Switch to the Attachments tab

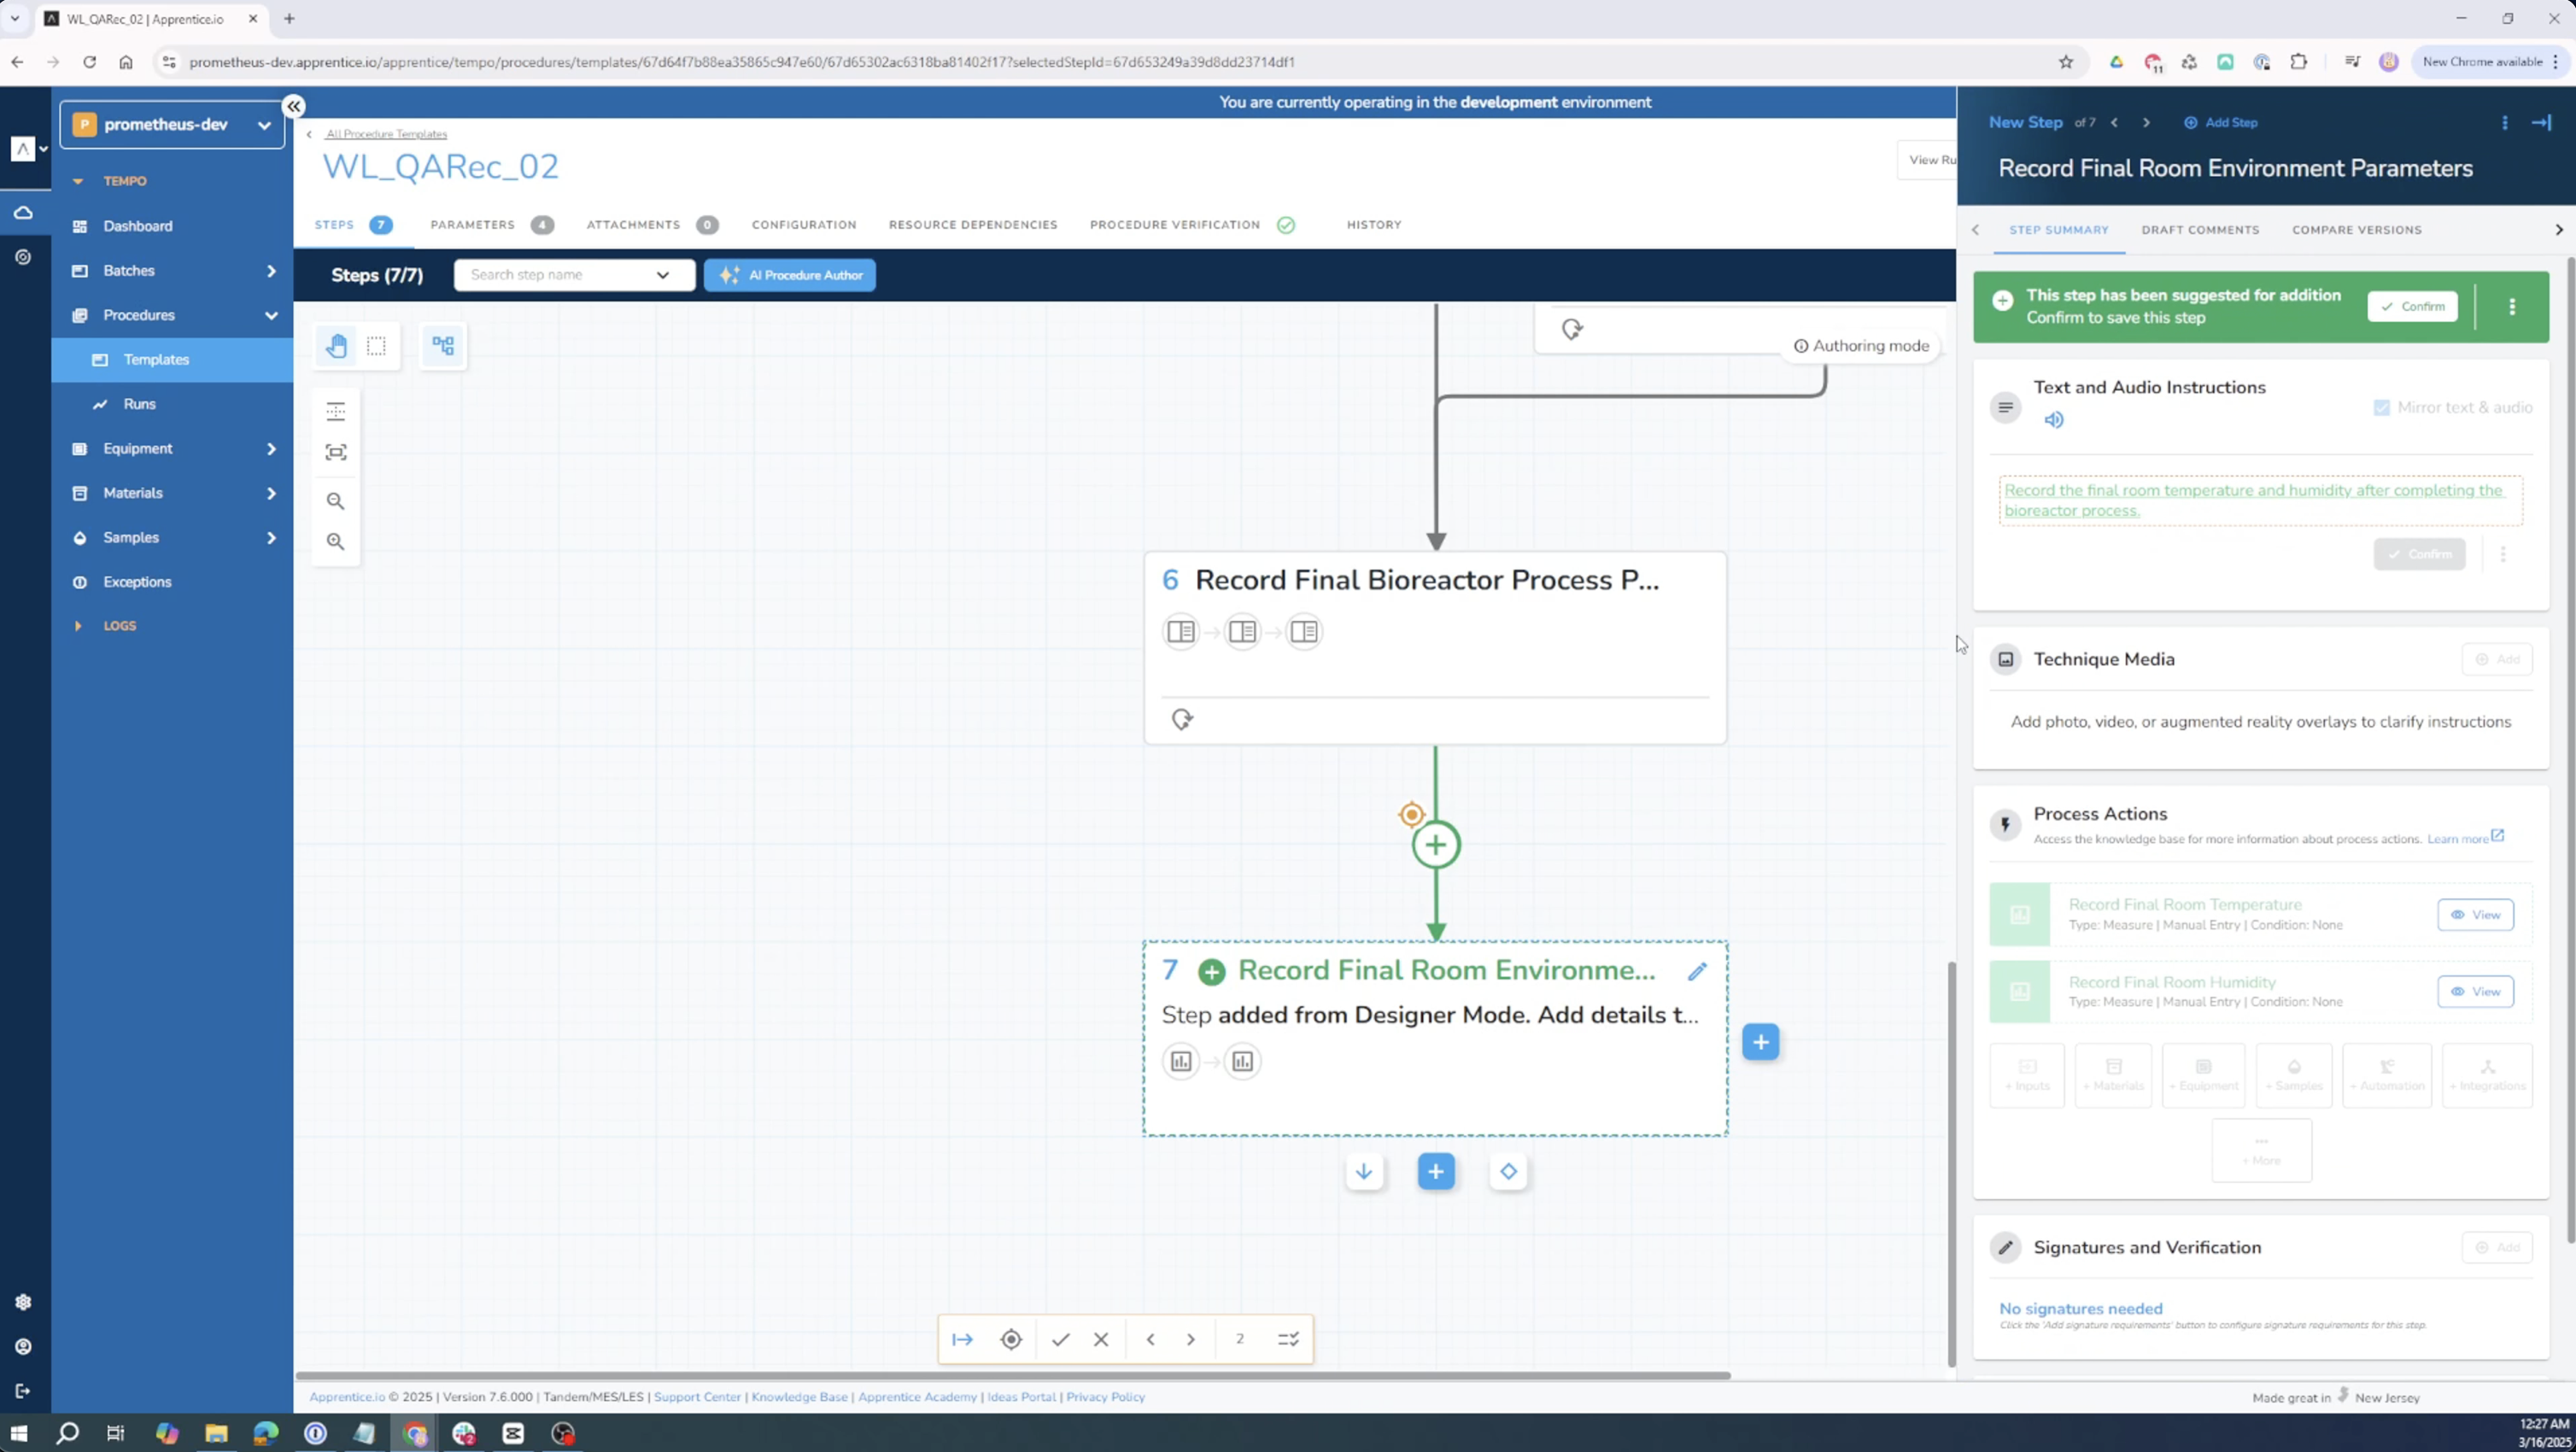tap(652, 225)
